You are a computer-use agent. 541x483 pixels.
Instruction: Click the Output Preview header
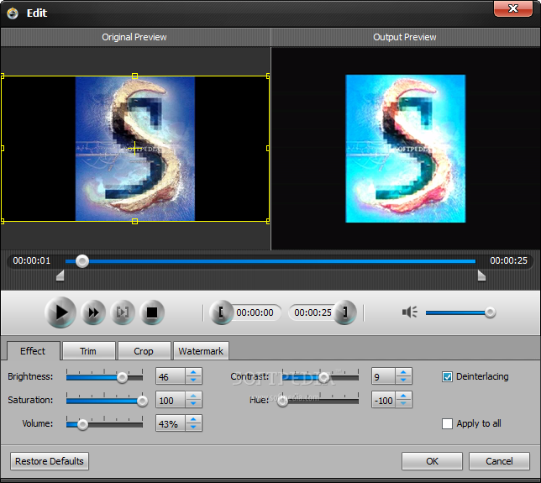pyautogui.click(x=405, y=37)
